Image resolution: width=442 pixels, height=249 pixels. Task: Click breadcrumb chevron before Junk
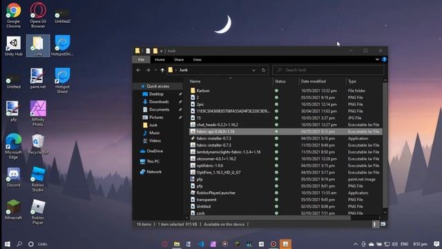[x=176, y=70]
